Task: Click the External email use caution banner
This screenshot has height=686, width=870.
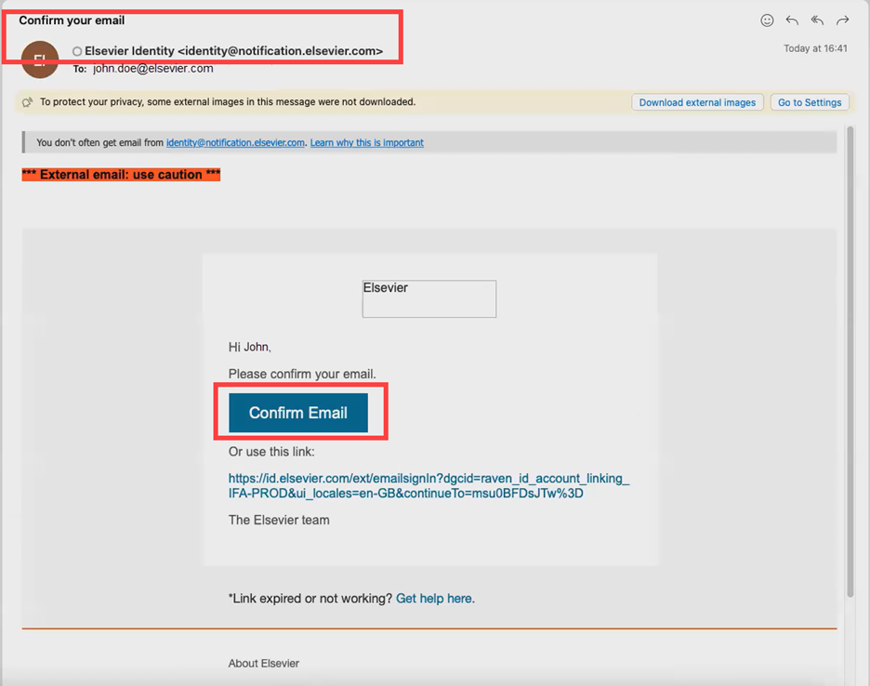Action: click(121, 174)
